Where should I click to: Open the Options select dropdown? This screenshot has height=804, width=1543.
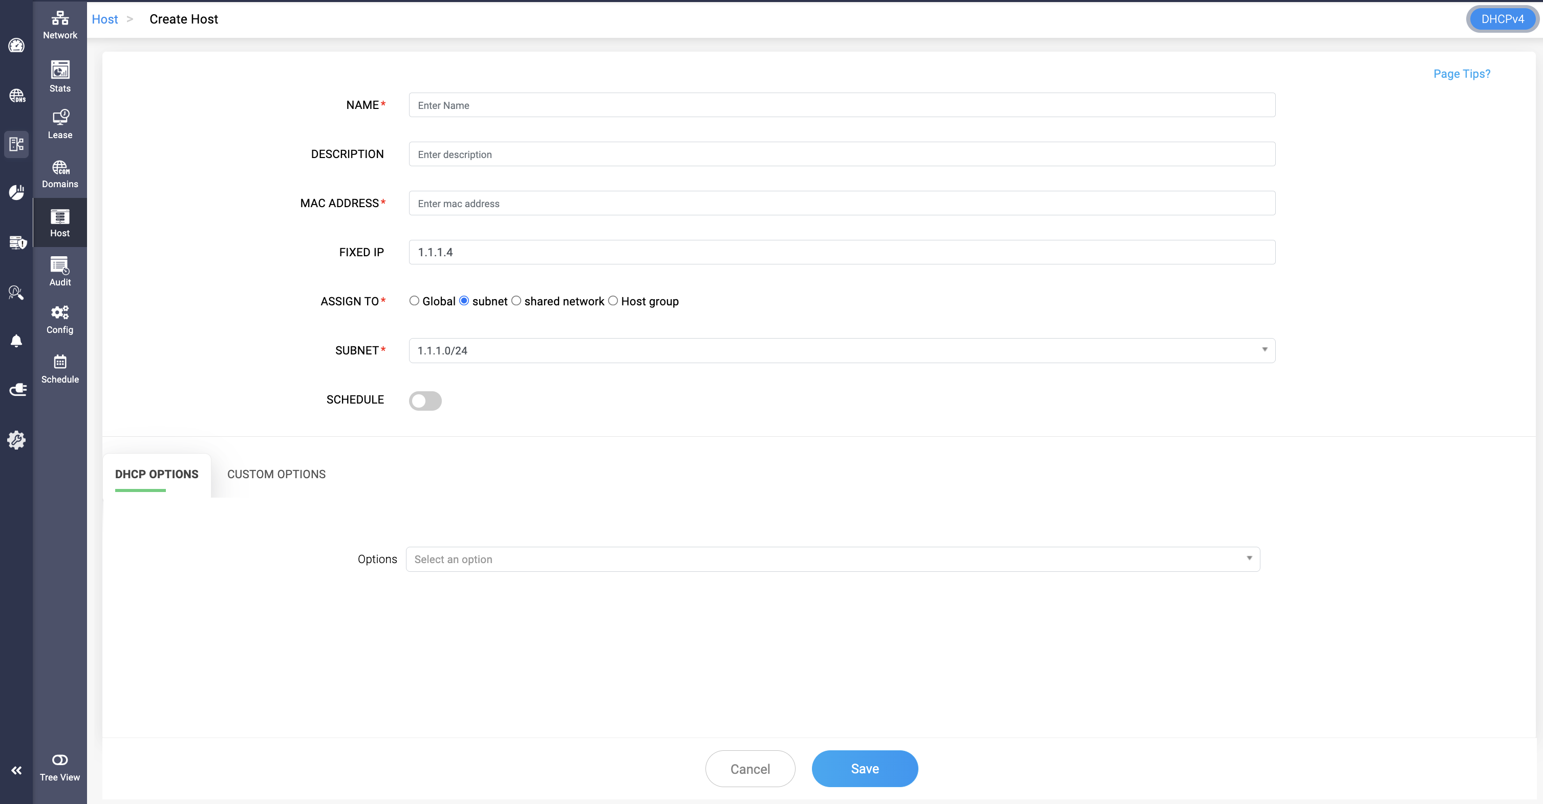832,560
